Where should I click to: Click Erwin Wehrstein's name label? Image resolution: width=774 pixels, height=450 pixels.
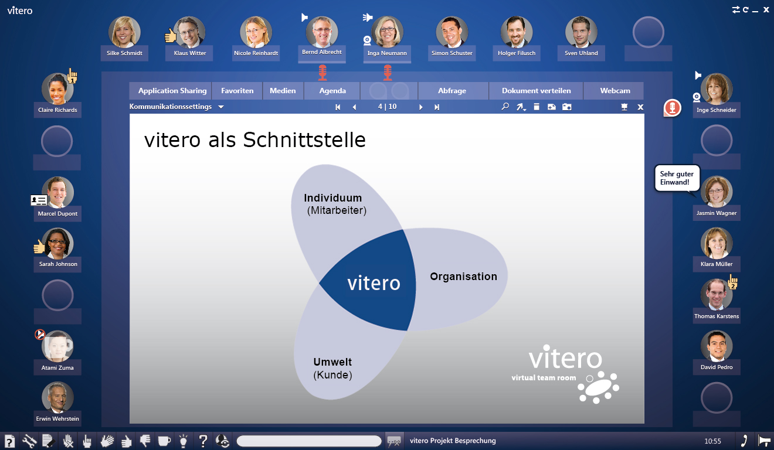(57, 418)
